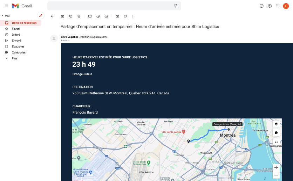
Task: Click CHU Sainte-Justine hospital marker
Action: (184, 132)
